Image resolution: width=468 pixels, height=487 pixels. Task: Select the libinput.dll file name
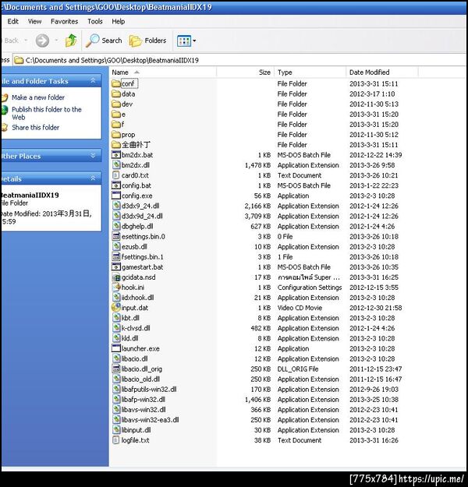pyautogui.click(x=136, y=430)
